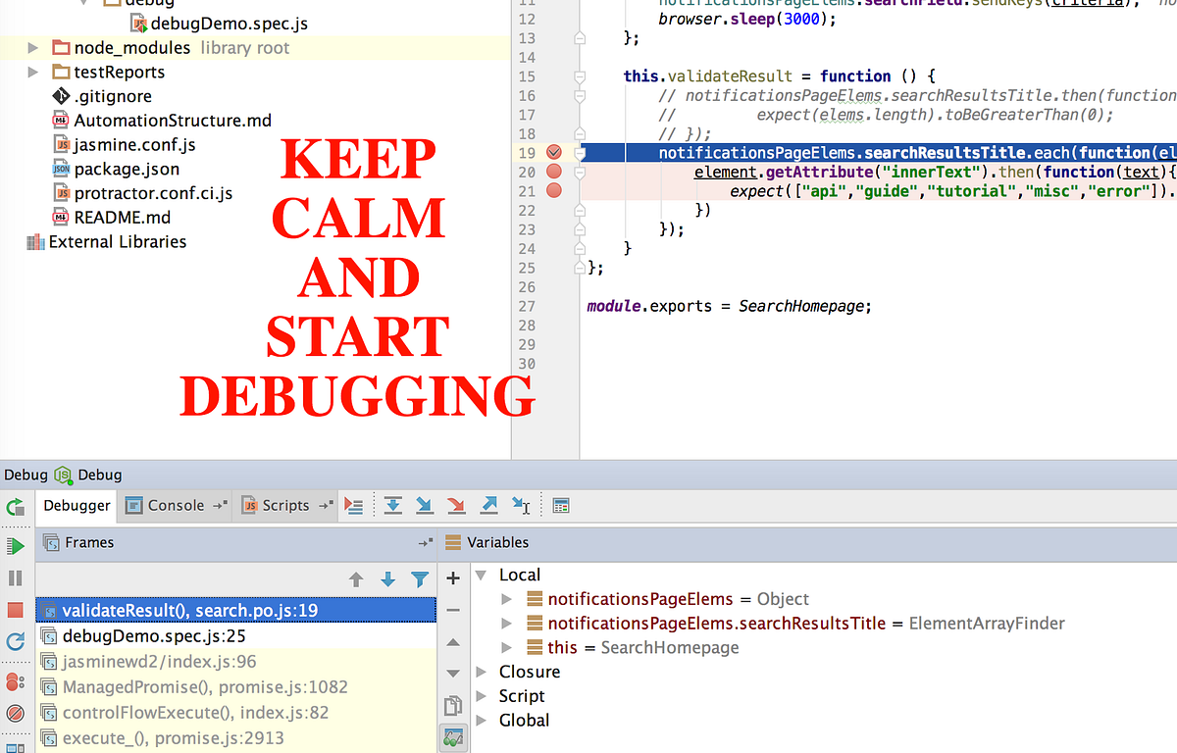Click the Rerun Debug icon
Image resolution: width=1177 pixels, height=753 pixels.
coord(15,507)
